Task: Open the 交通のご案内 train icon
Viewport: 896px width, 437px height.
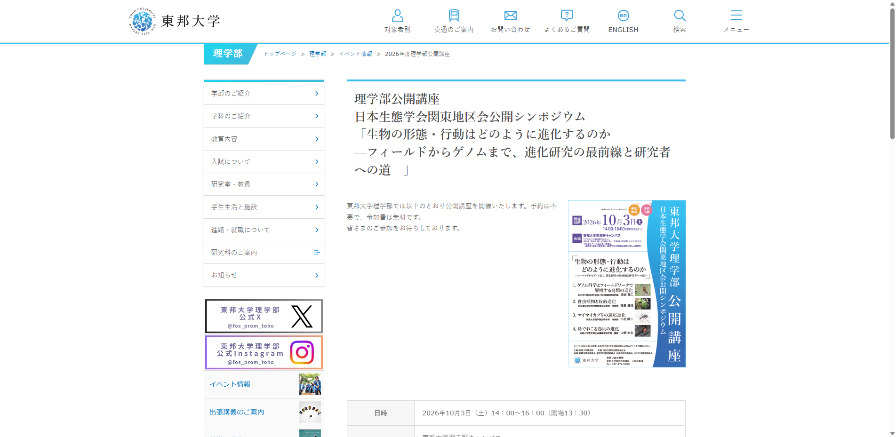Action: pos(454,16)
